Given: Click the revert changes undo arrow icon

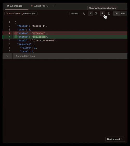Looking at the screenshot, I should point(84,14).
